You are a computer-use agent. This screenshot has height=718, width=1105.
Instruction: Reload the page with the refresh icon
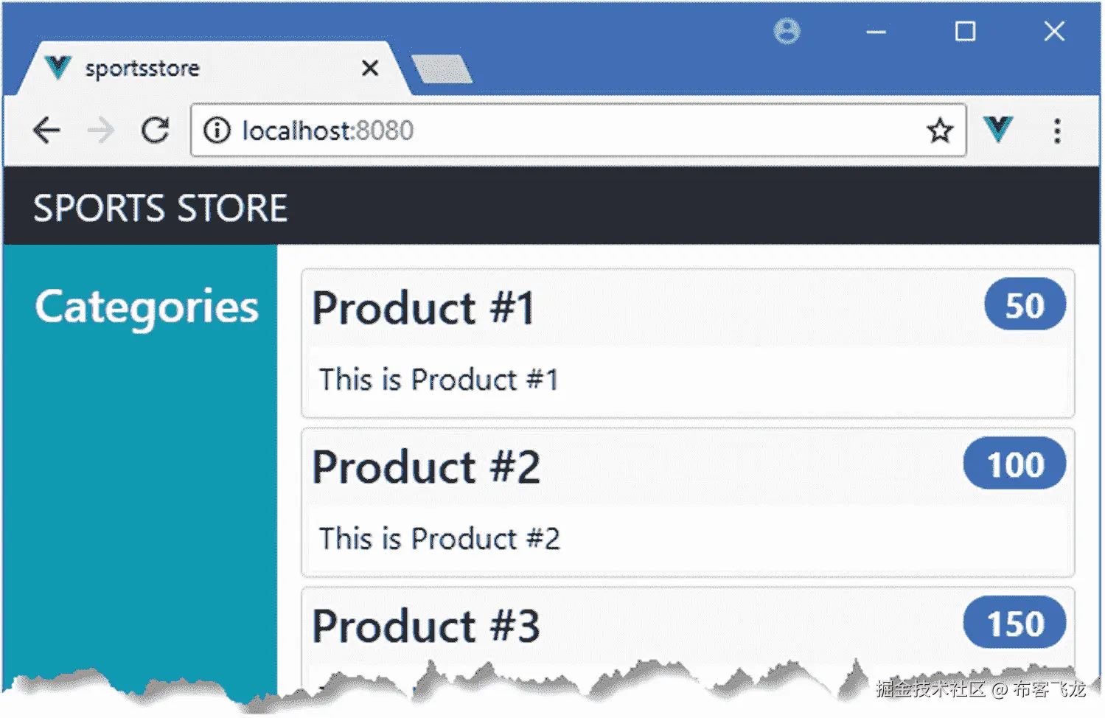155,130
